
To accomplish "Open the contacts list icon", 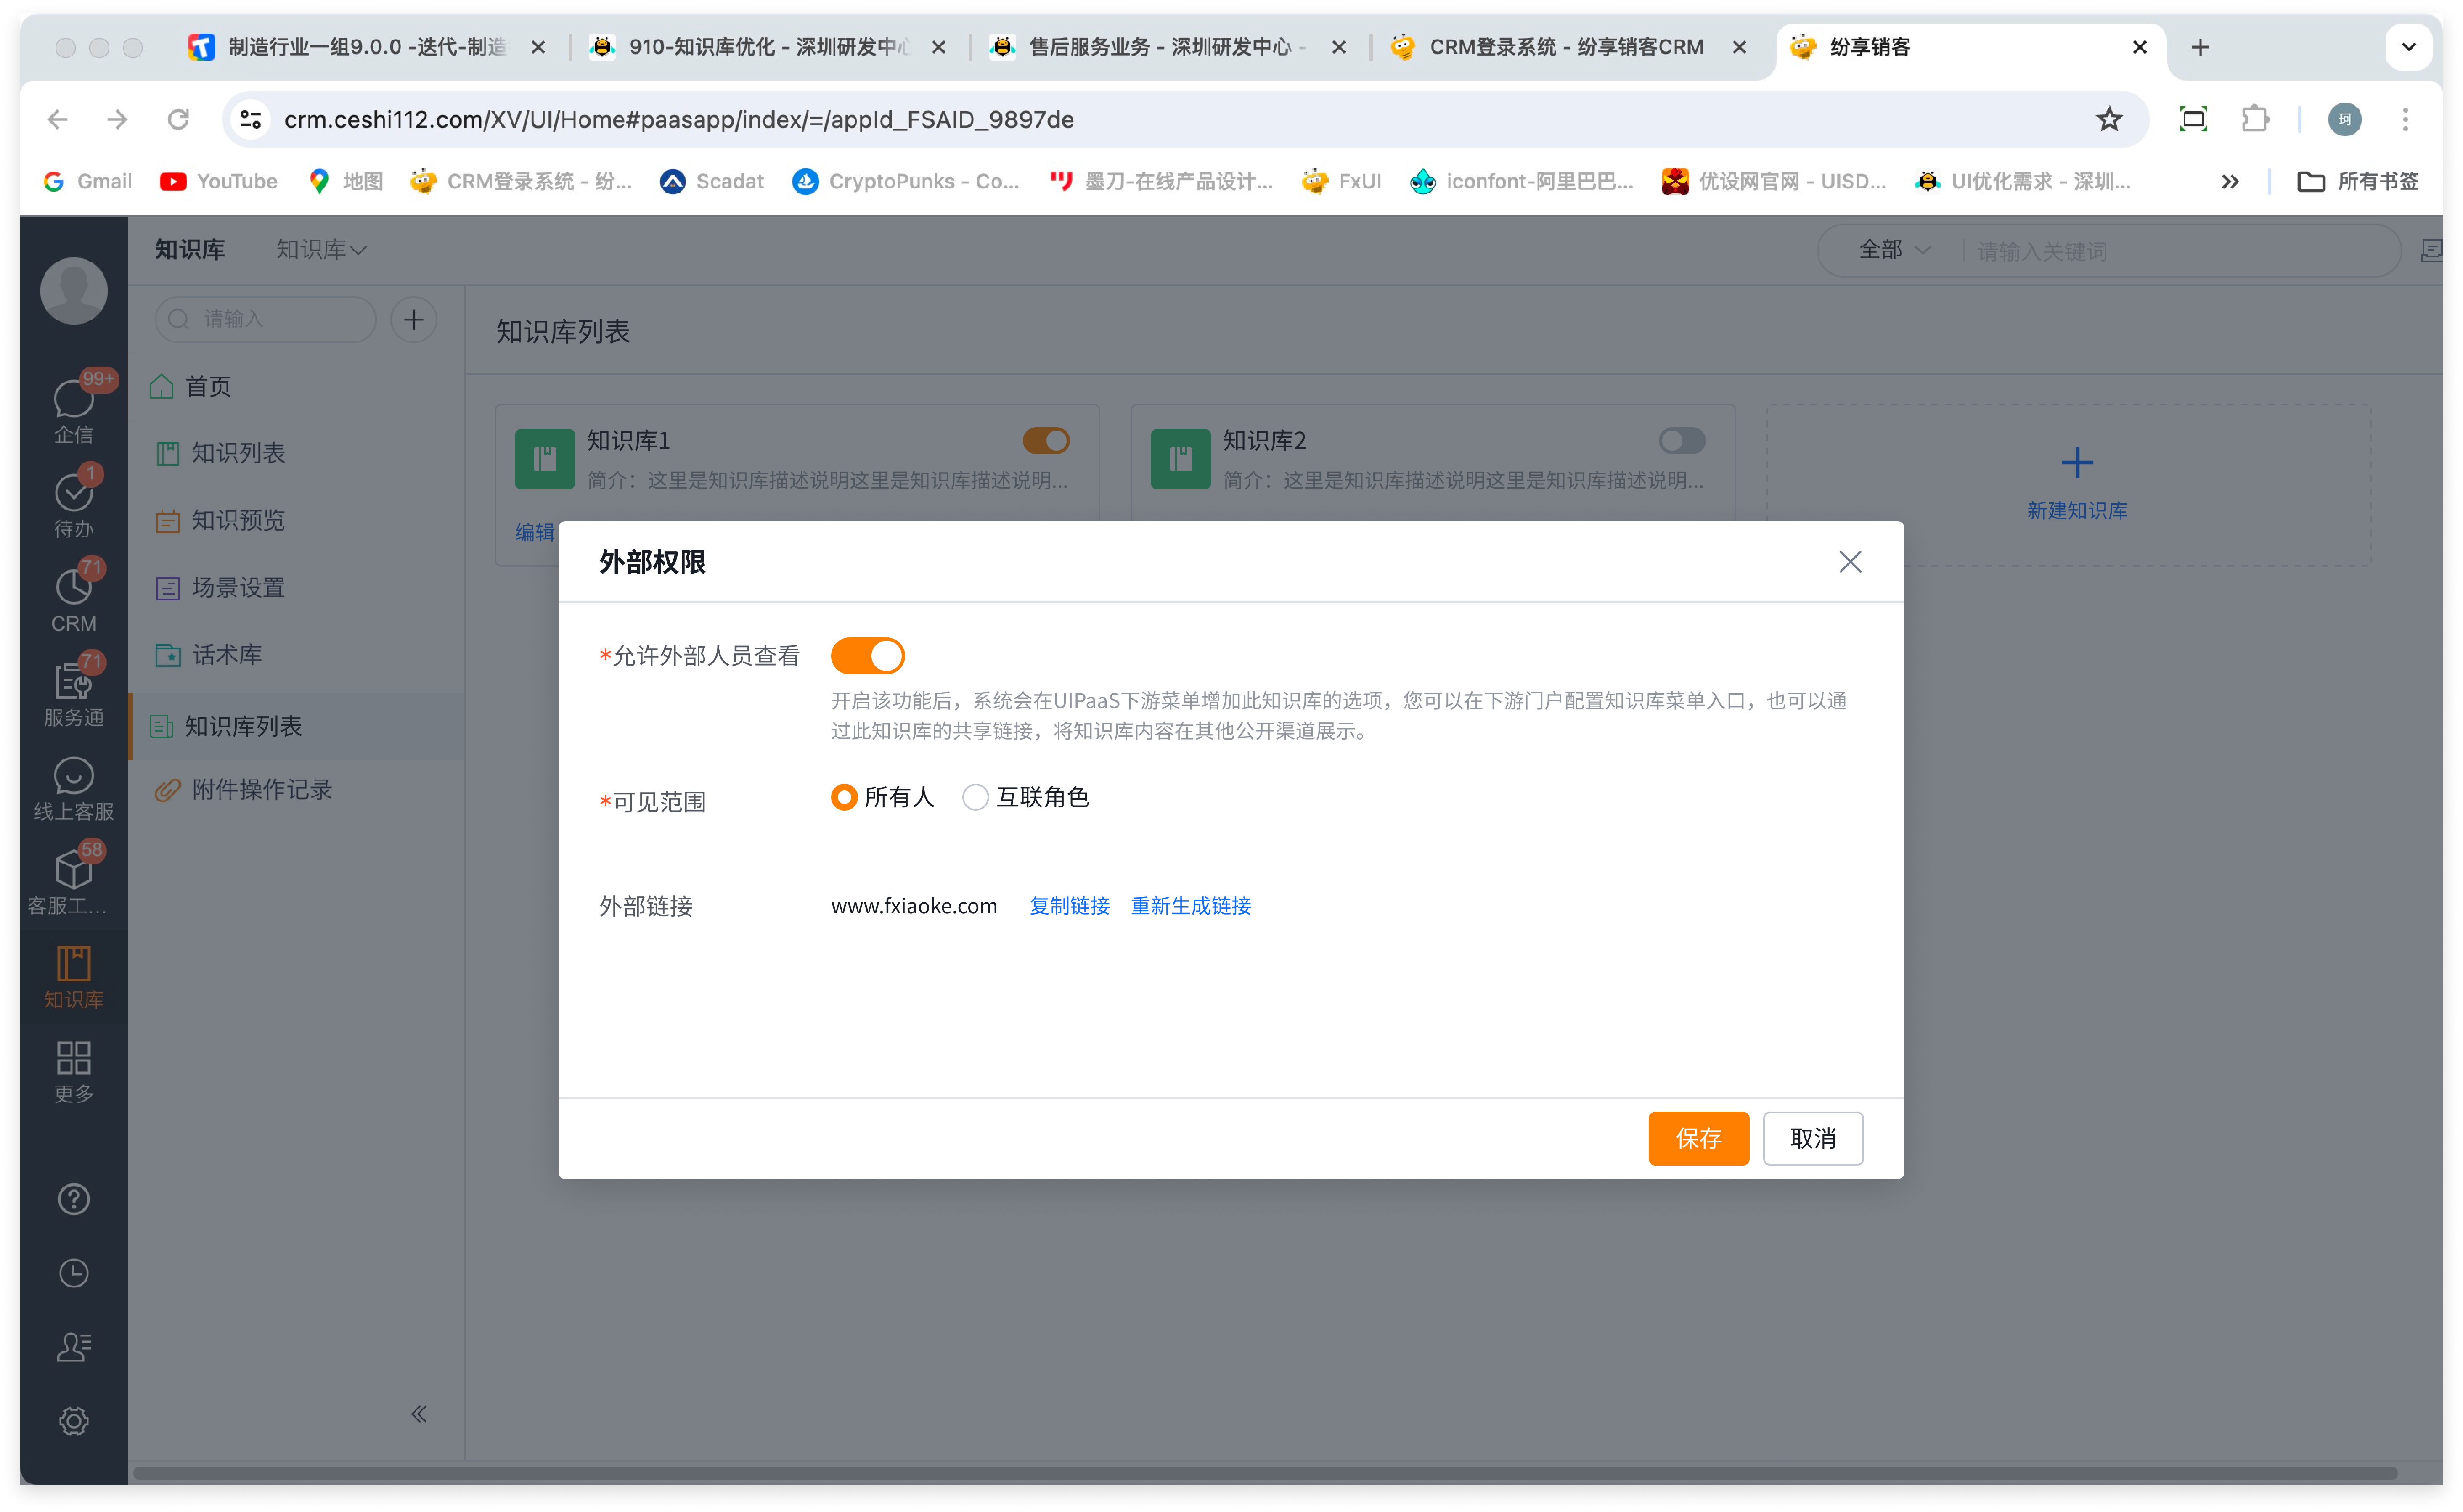I will [x=73, y=1347].
